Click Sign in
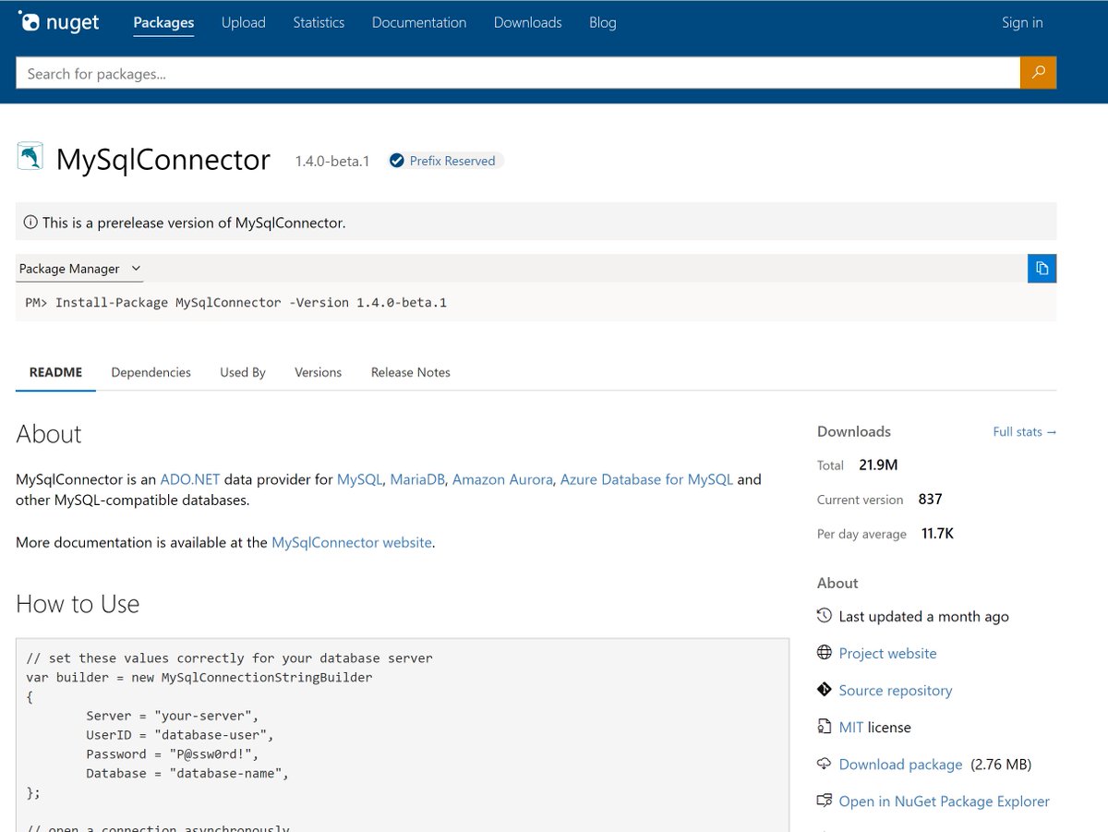Image resolution: width=1108 pixels, height=832 pixels. [1022, 22]
